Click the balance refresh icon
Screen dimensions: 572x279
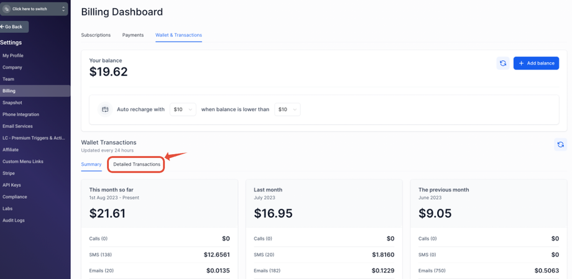coord(503,63)
